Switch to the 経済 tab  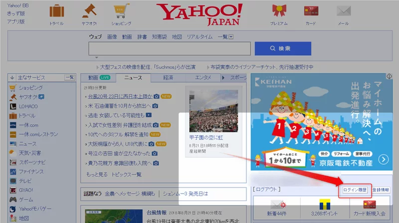click(168, 78)
